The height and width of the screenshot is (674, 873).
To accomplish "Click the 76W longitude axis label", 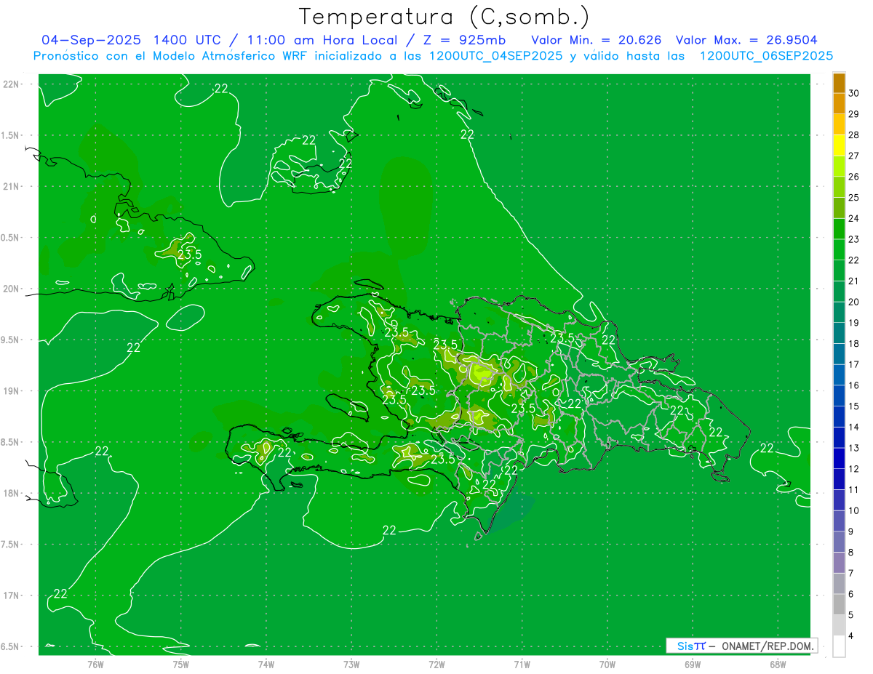I will coord(95,663).
